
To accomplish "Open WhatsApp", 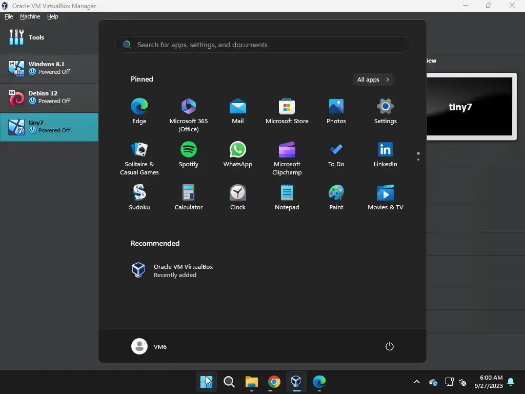I will (238, 154).
